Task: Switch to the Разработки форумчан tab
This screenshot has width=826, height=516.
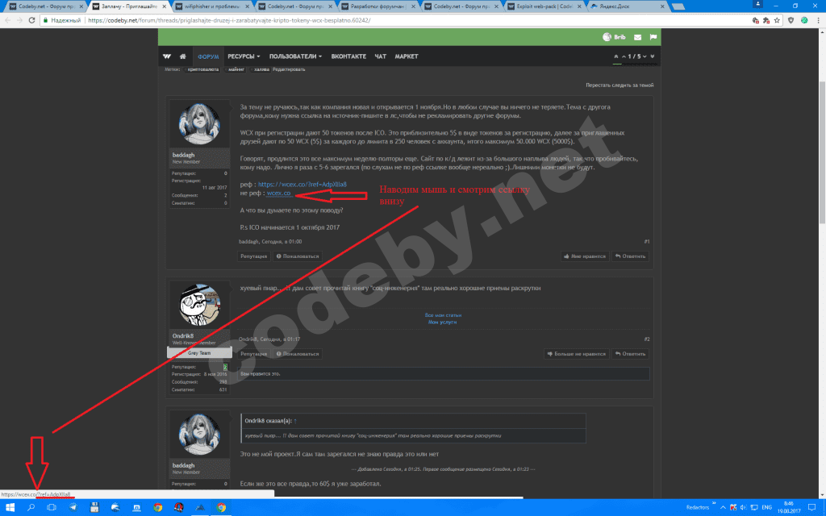Action: [x=378, y=6]
